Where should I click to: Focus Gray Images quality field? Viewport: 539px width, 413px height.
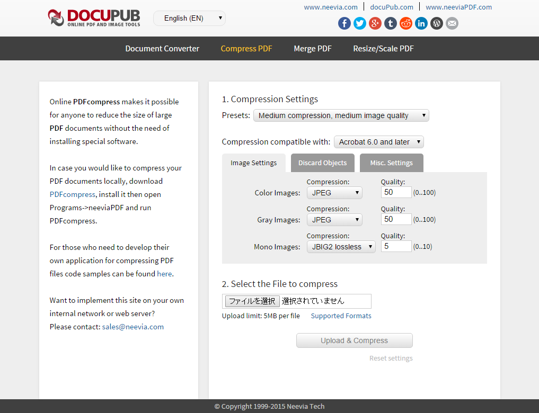[x=396, y=219]
